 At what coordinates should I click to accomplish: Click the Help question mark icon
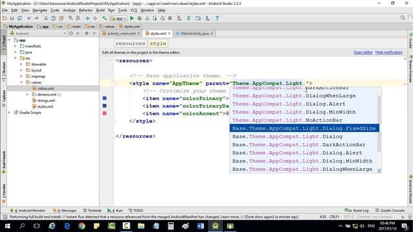(217, 19)
